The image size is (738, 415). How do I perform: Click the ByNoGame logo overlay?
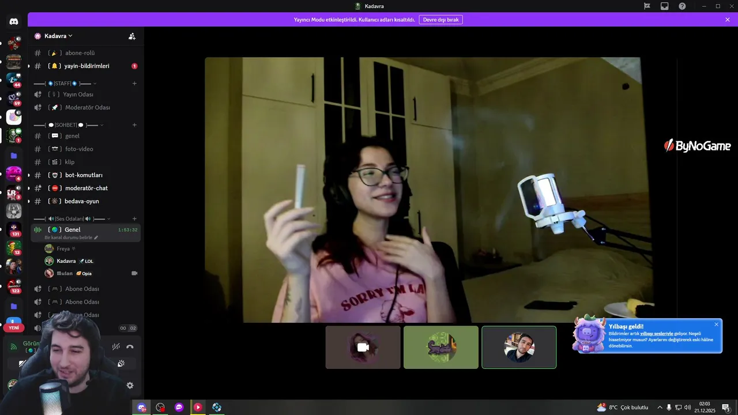point(697,146)
